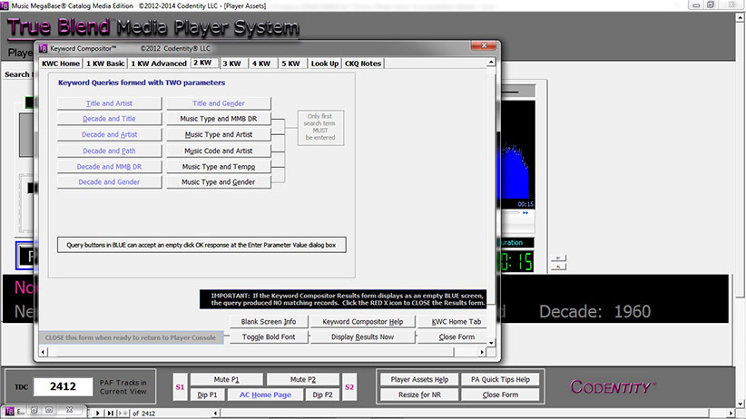Image resolution: width=746 pixels, height=419 pixels.
Task: Click the TDC track count field showing 2412
Action: (63, 387)
